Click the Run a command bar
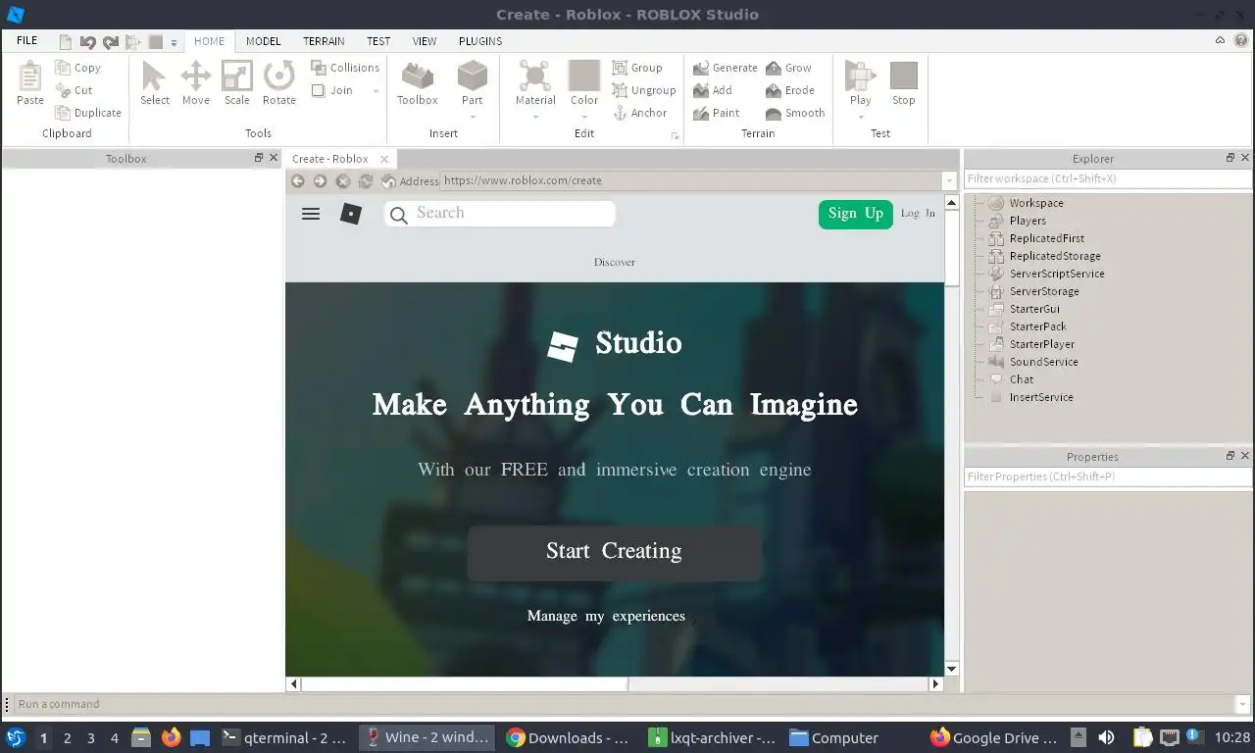 (625, 704)
